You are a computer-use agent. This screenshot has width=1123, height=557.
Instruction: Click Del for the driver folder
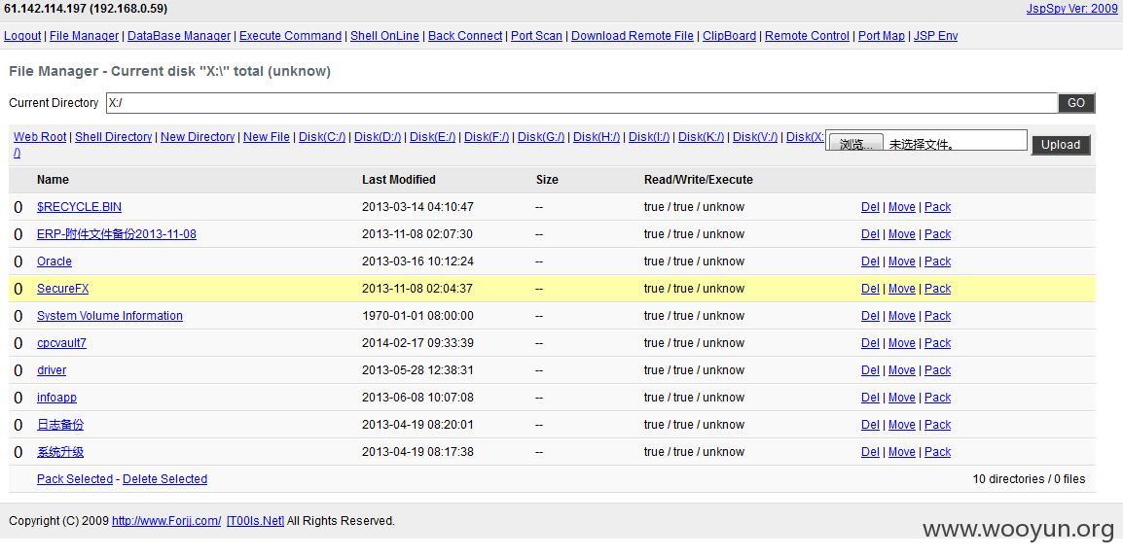tap(870, 370)
